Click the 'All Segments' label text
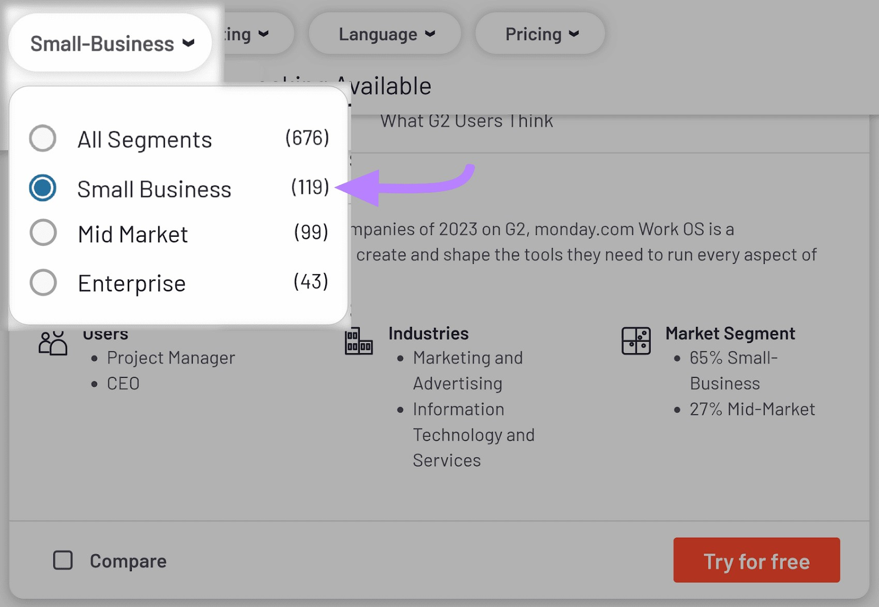 (144, 140)
